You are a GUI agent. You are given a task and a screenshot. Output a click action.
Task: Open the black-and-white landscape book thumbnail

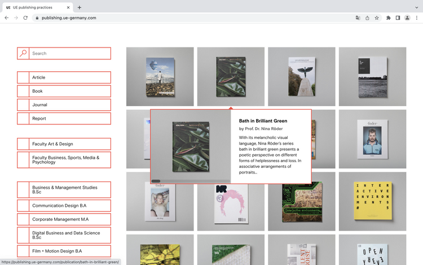372,77
